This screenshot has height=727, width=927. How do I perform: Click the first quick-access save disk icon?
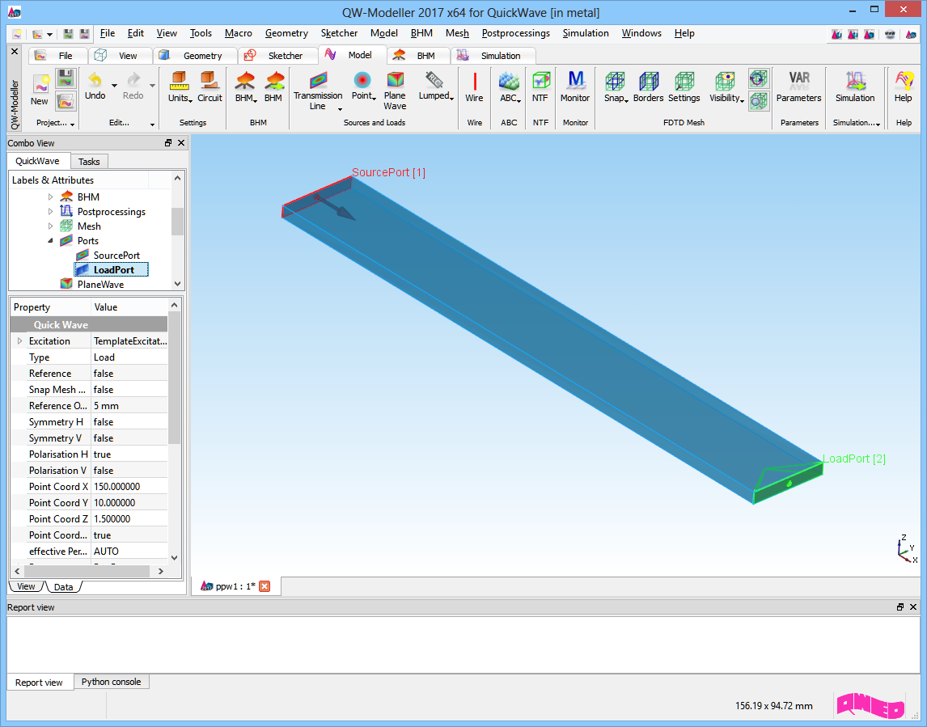click(69, 34)
